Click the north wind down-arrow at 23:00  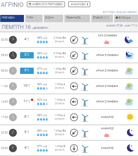(x=74, y=148)
